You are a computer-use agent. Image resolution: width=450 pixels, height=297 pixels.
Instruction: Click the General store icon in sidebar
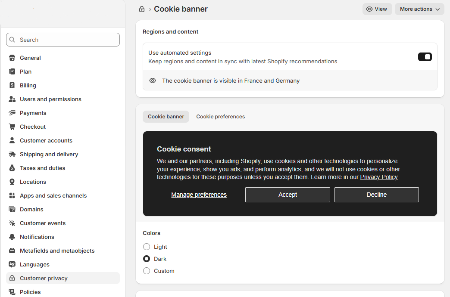click(x=12, y=58)
